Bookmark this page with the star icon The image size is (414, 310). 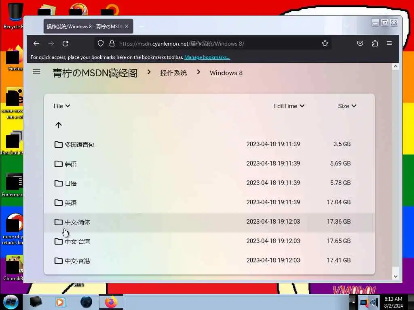pyautogui.click(x=325, y=43)
